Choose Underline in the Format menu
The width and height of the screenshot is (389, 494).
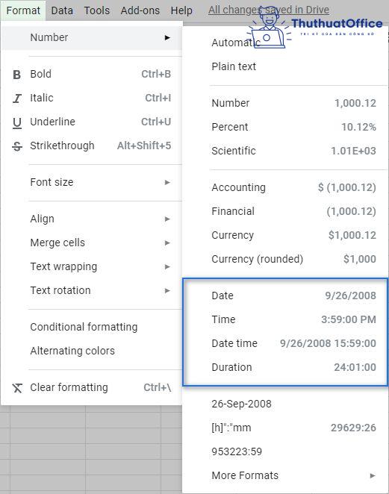92,122
